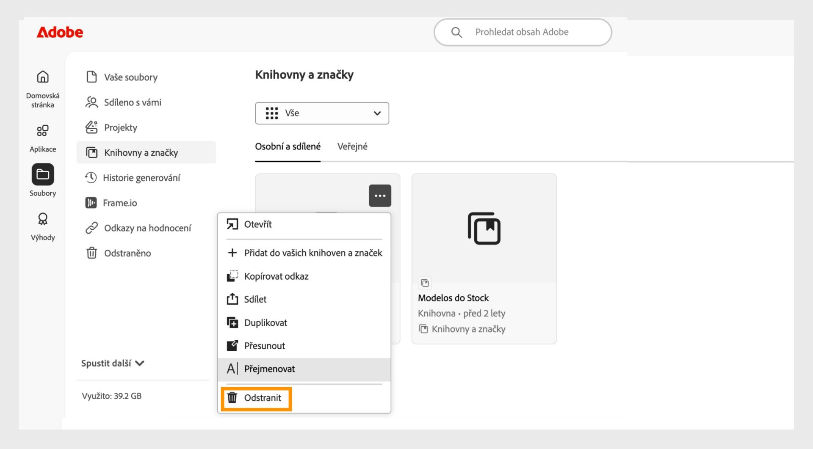Click the Frame.io icon
The width and height of the screenshot is (813, 449).
click(x=91, y=203)
